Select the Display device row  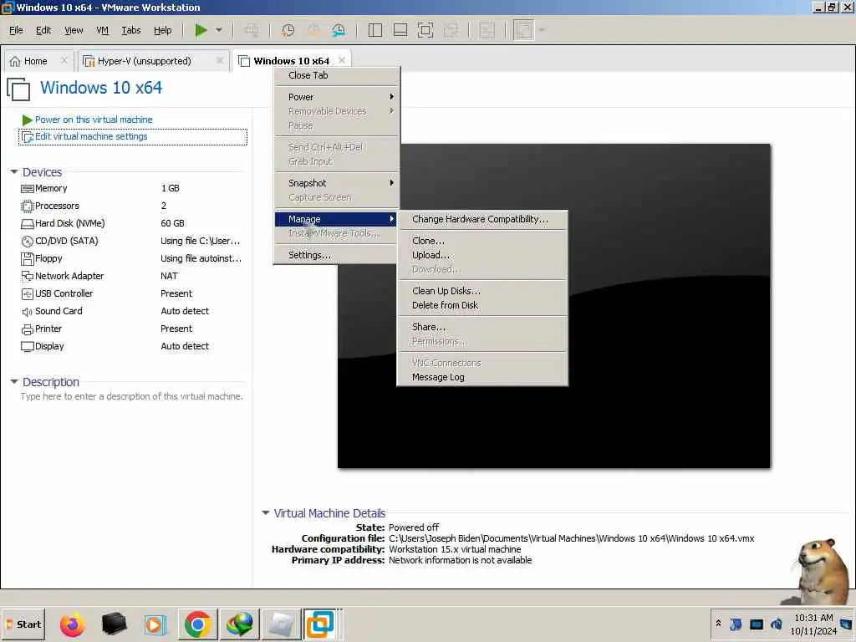point(131,346)
